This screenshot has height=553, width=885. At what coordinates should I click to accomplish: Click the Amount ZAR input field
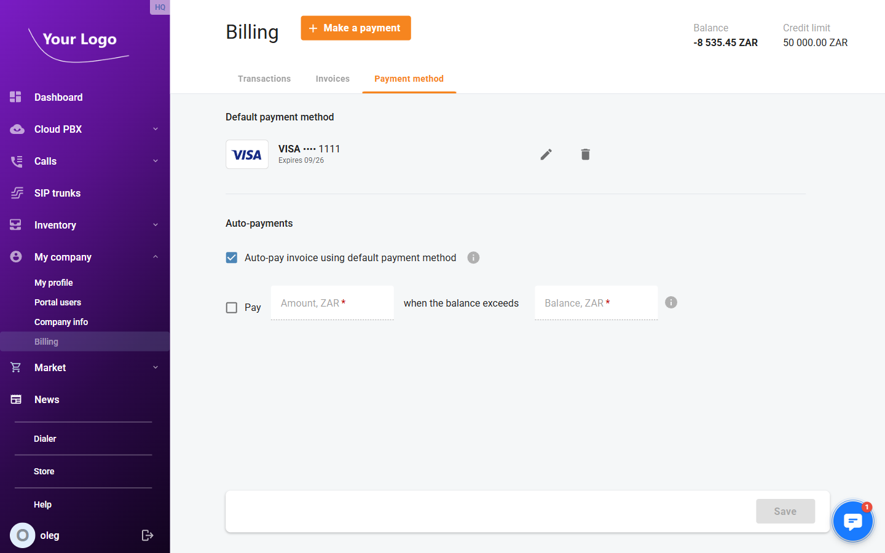point(332,302)
